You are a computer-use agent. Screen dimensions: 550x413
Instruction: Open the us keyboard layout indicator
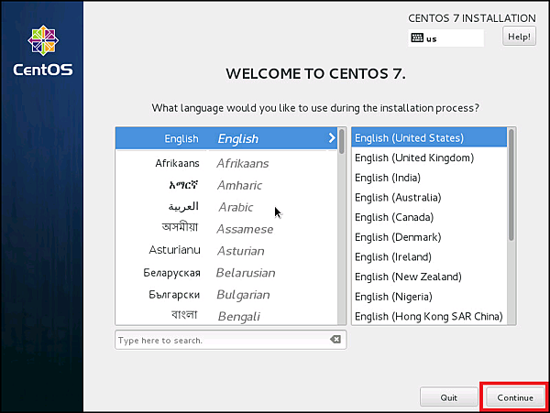tap(445, 38)
